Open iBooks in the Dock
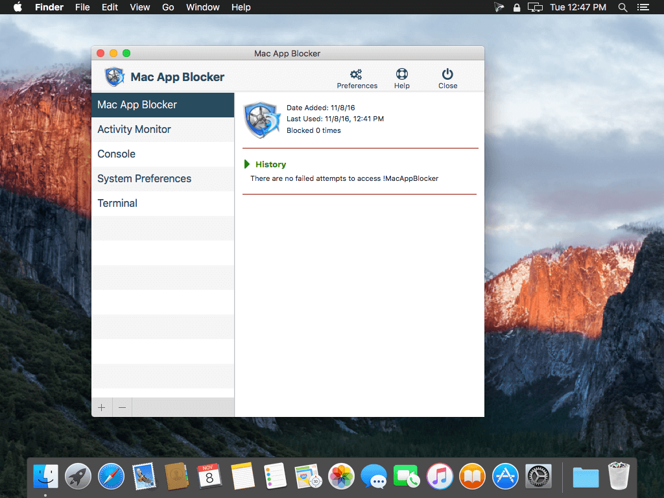The width and height of the screenshot is (664, 498). coord(472,476)
